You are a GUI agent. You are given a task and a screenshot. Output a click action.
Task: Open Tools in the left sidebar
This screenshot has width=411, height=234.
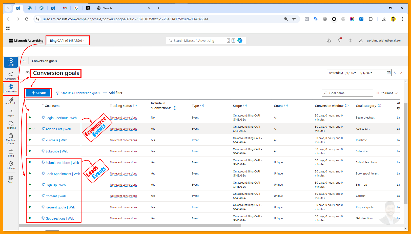click(x=11, y=179)
